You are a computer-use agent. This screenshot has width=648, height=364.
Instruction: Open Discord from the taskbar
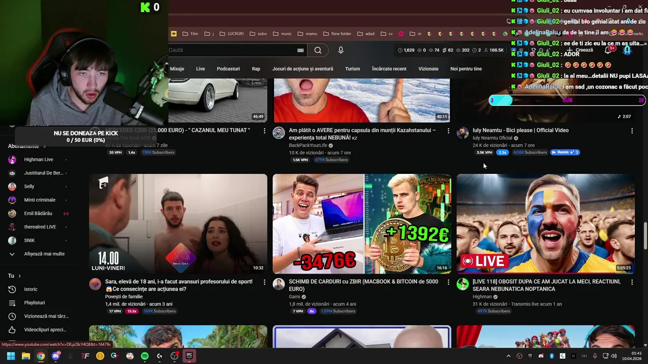pyautogui.click(x=56, y=356)
